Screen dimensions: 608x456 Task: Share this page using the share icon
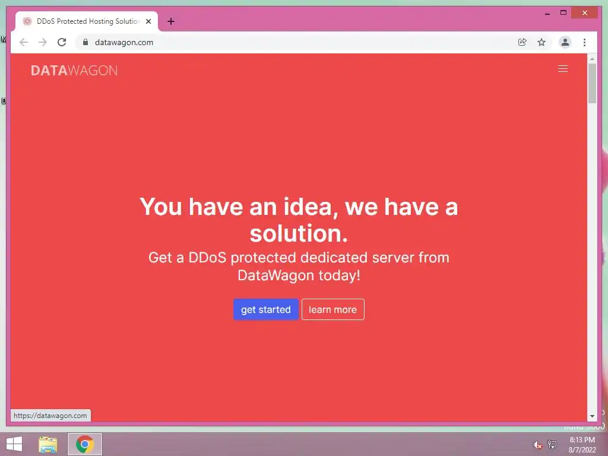(522, 42)
